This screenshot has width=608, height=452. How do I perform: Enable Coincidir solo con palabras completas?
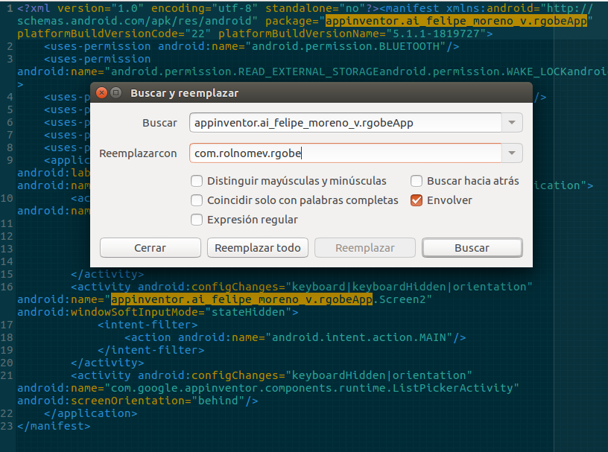[197, 200]
